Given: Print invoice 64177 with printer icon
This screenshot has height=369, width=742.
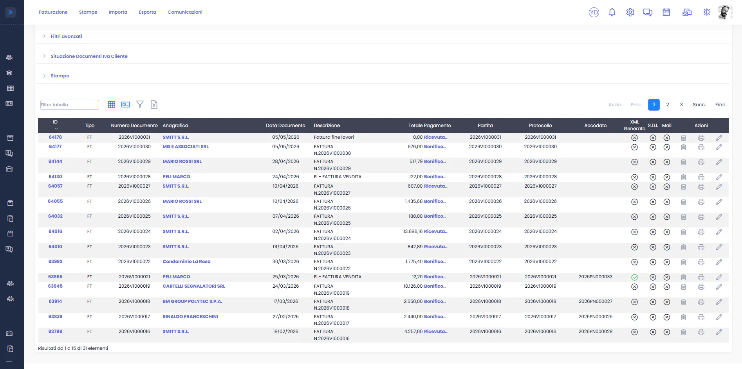Looking at the screenshot, I should 701,147.
